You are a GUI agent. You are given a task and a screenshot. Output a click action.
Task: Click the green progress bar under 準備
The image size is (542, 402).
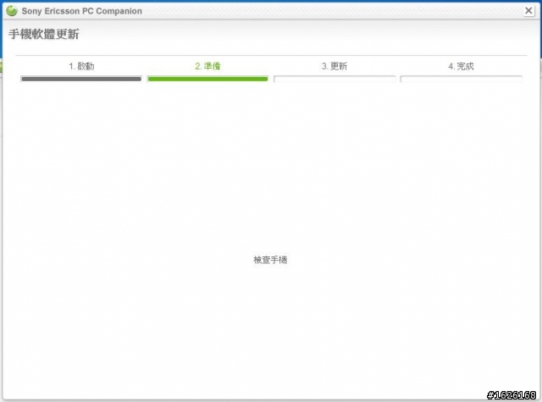[207, 79]
